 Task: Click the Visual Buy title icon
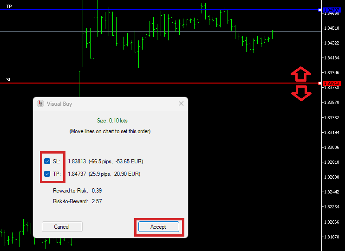click(40, 103)
